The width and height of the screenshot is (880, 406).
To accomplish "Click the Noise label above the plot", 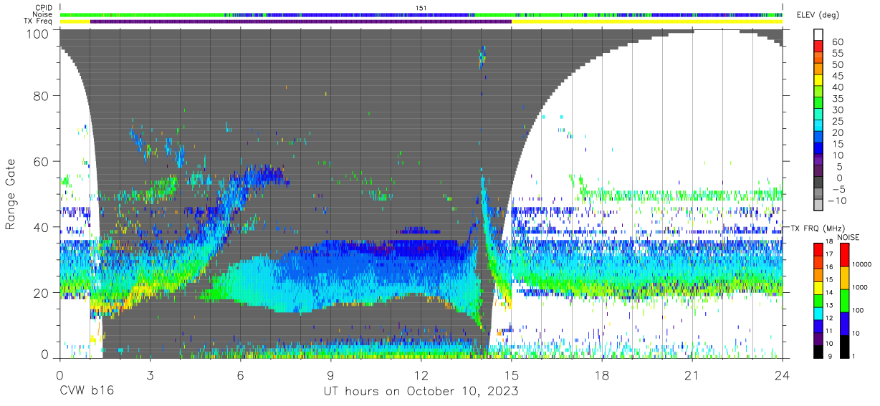I will click(x=44, y=14).
